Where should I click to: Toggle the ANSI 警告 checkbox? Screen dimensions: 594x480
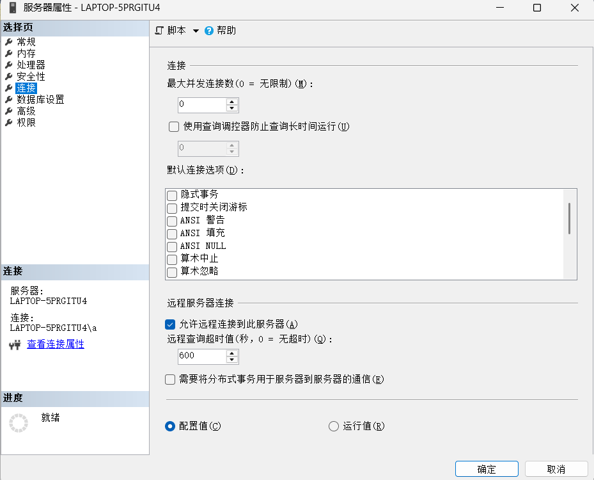172,221
